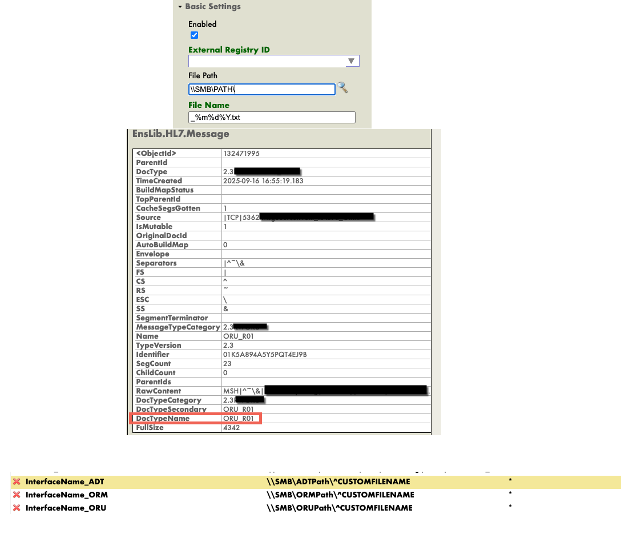Viewport: 621px width, 542px height.
Task: Click the File Name text field
Action: point(272,118)
